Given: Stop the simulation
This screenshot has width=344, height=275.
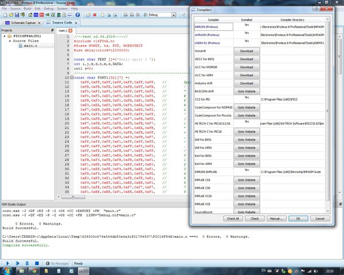Looking at the screenshot, I should [37, 263].
